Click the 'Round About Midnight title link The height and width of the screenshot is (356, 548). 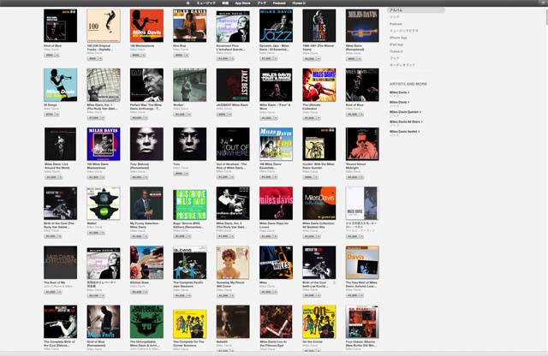[356, 166]
